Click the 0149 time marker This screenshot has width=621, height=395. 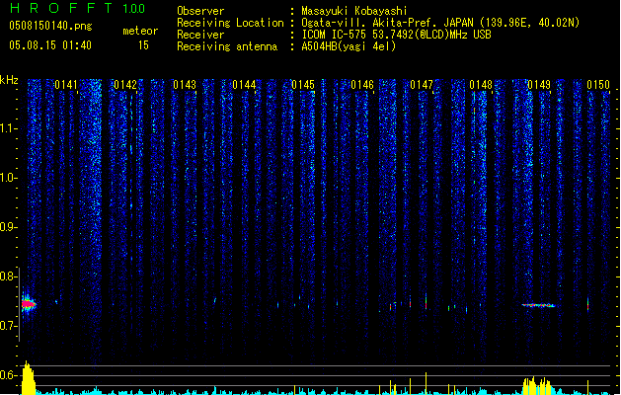[539, 85]
